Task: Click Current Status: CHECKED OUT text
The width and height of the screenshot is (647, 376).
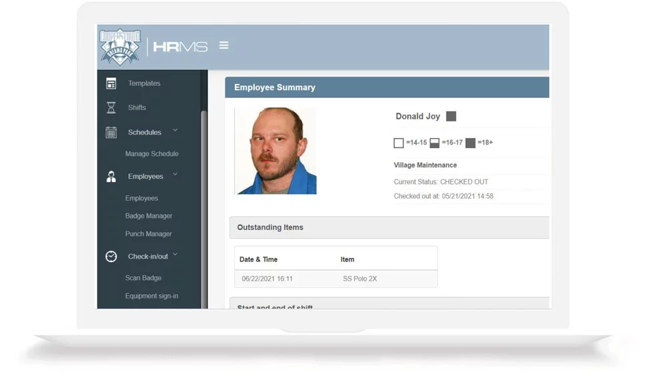Action: [441, 182]
